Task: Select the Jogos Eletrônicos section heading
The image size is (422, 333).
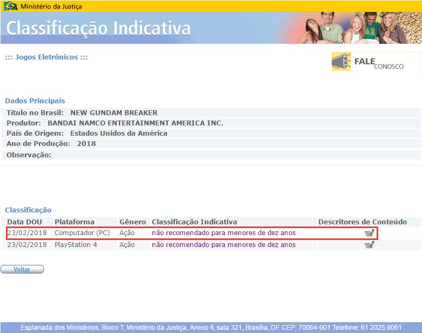Action: click(x=46, y=57)
